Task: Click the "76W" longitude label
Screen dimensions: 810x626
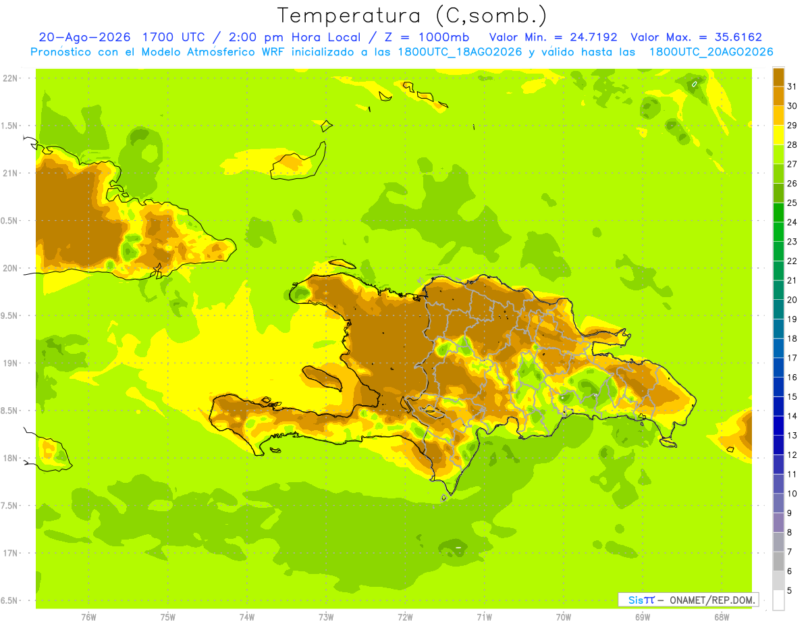Action: (88, 617)
